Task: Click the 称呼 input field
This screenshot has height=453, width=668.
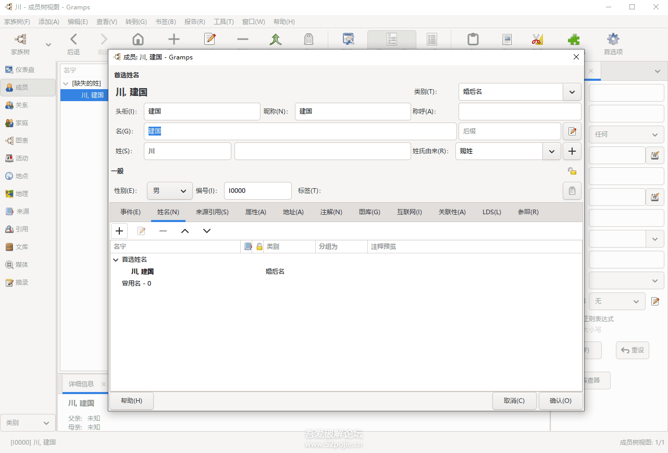Action: 519,112
